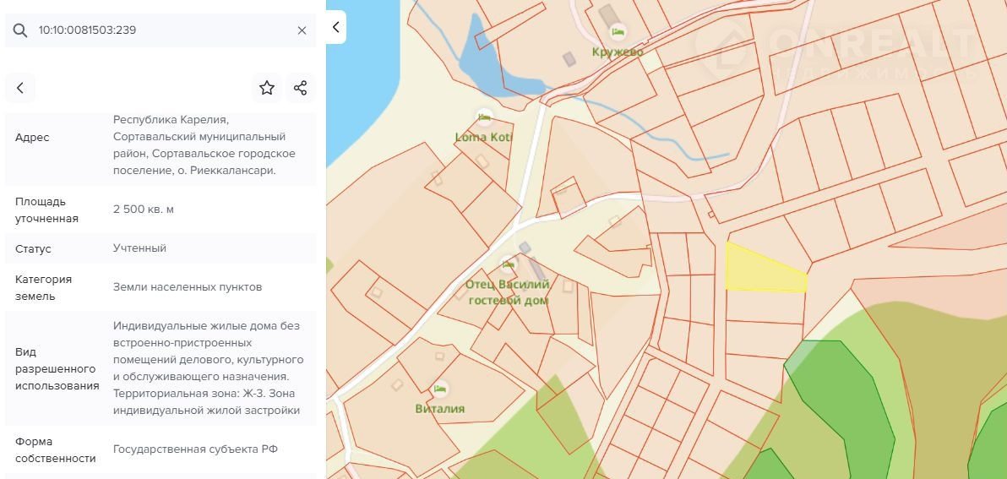
Task: Click the Виталия hotel marker icon
Action: click(x=439, y=389)
